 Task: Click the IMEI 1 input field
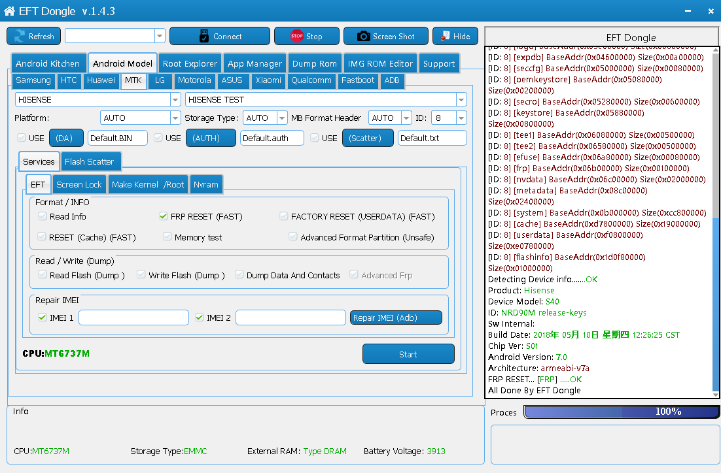coord(134,318)
